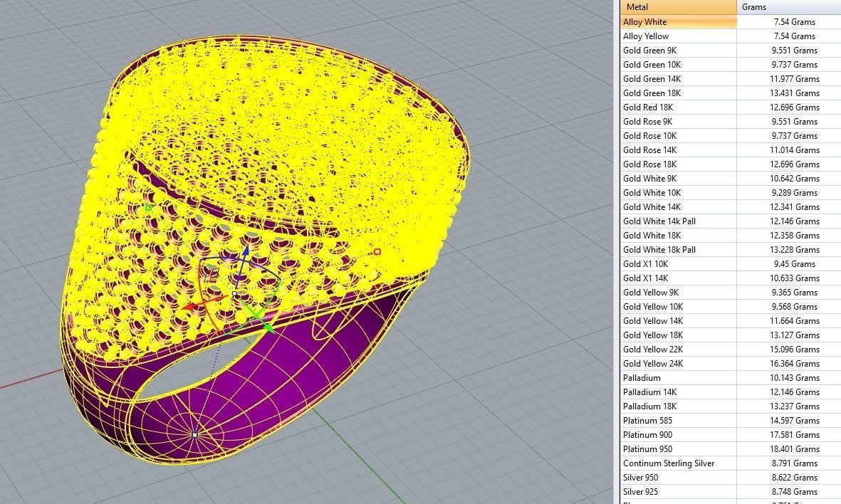Image resolution: width=841 pixels, height=504 pixels.
Task: Select the 'Silver 950' row
Action: (x=731, y=477)
